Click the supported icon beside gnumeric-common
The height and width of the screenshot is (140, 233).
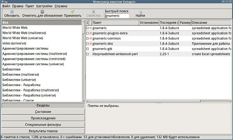point(90,38)
